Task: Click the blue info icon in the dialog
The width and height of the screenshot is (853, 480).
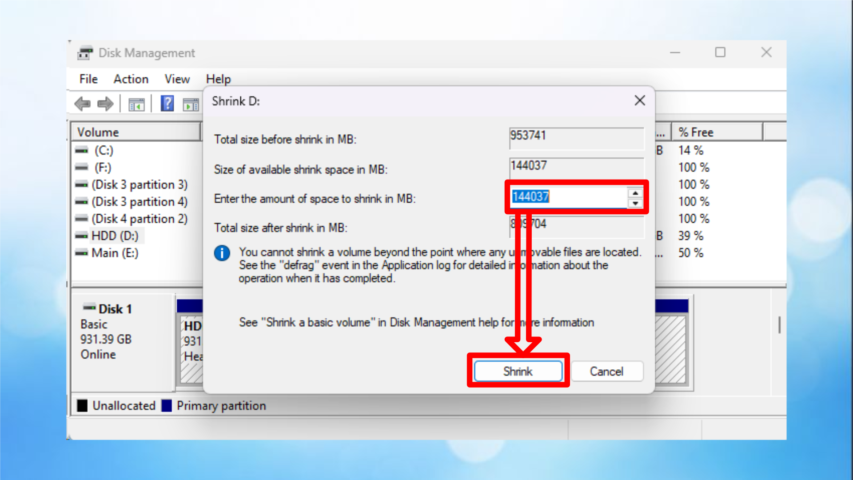Action: 222,253
